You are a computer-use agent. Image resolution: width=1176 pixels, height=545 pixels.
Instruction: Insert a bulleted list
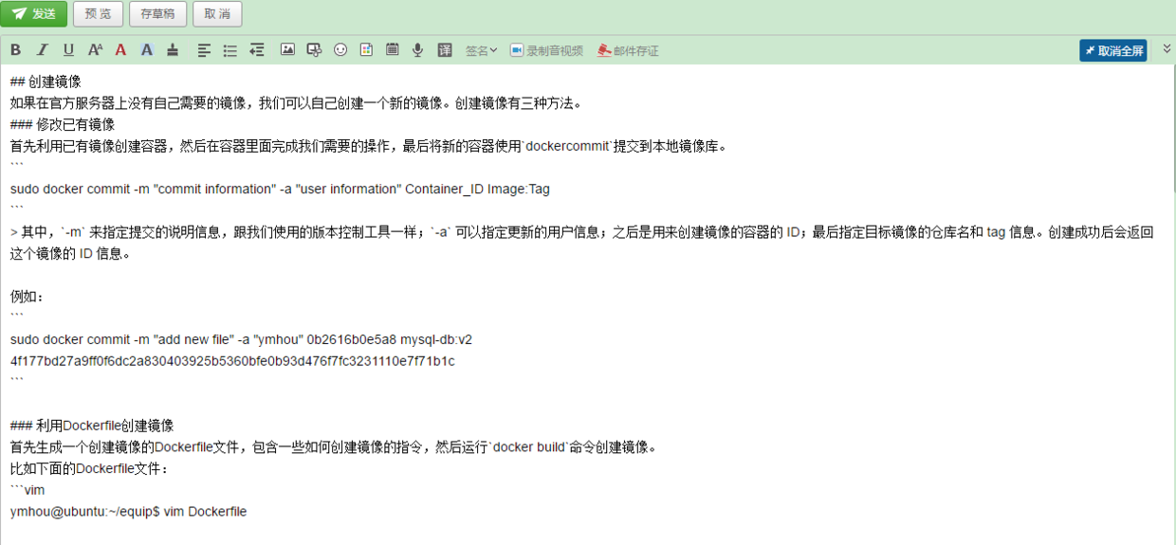click(x=230, y=50)
